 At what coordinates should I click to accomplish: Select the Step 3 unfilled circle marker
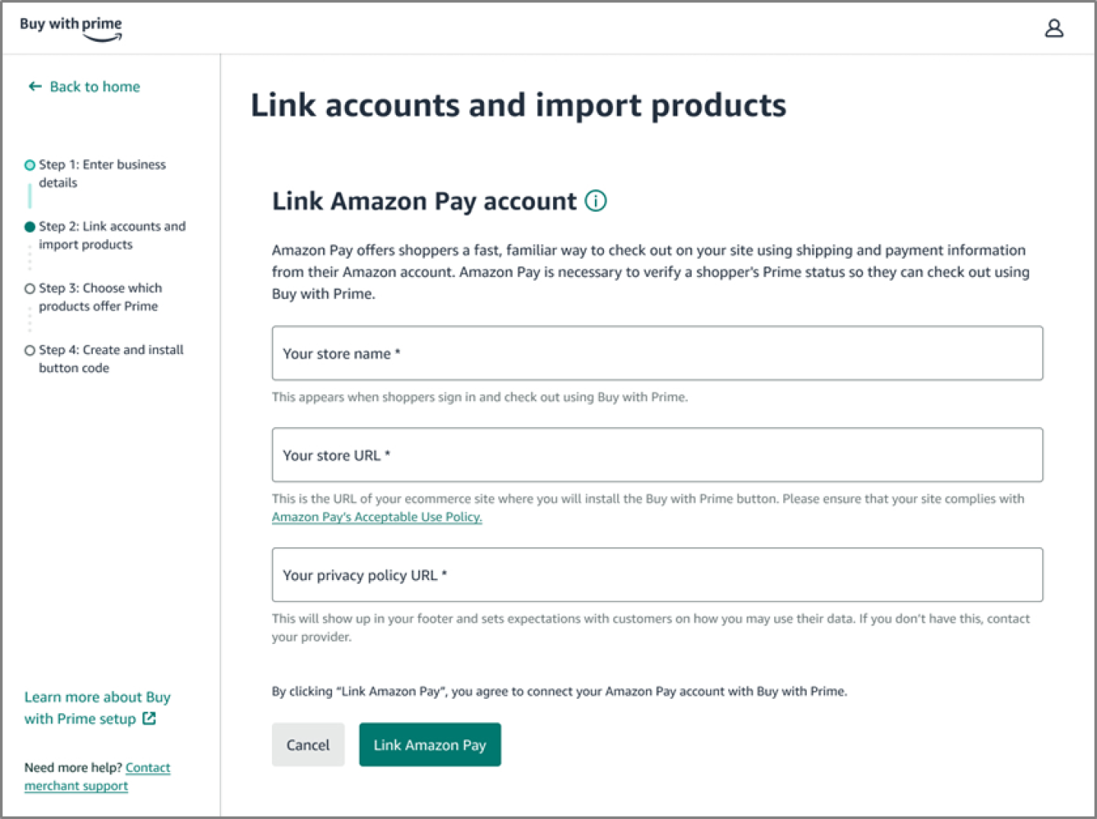pos(30,288)
